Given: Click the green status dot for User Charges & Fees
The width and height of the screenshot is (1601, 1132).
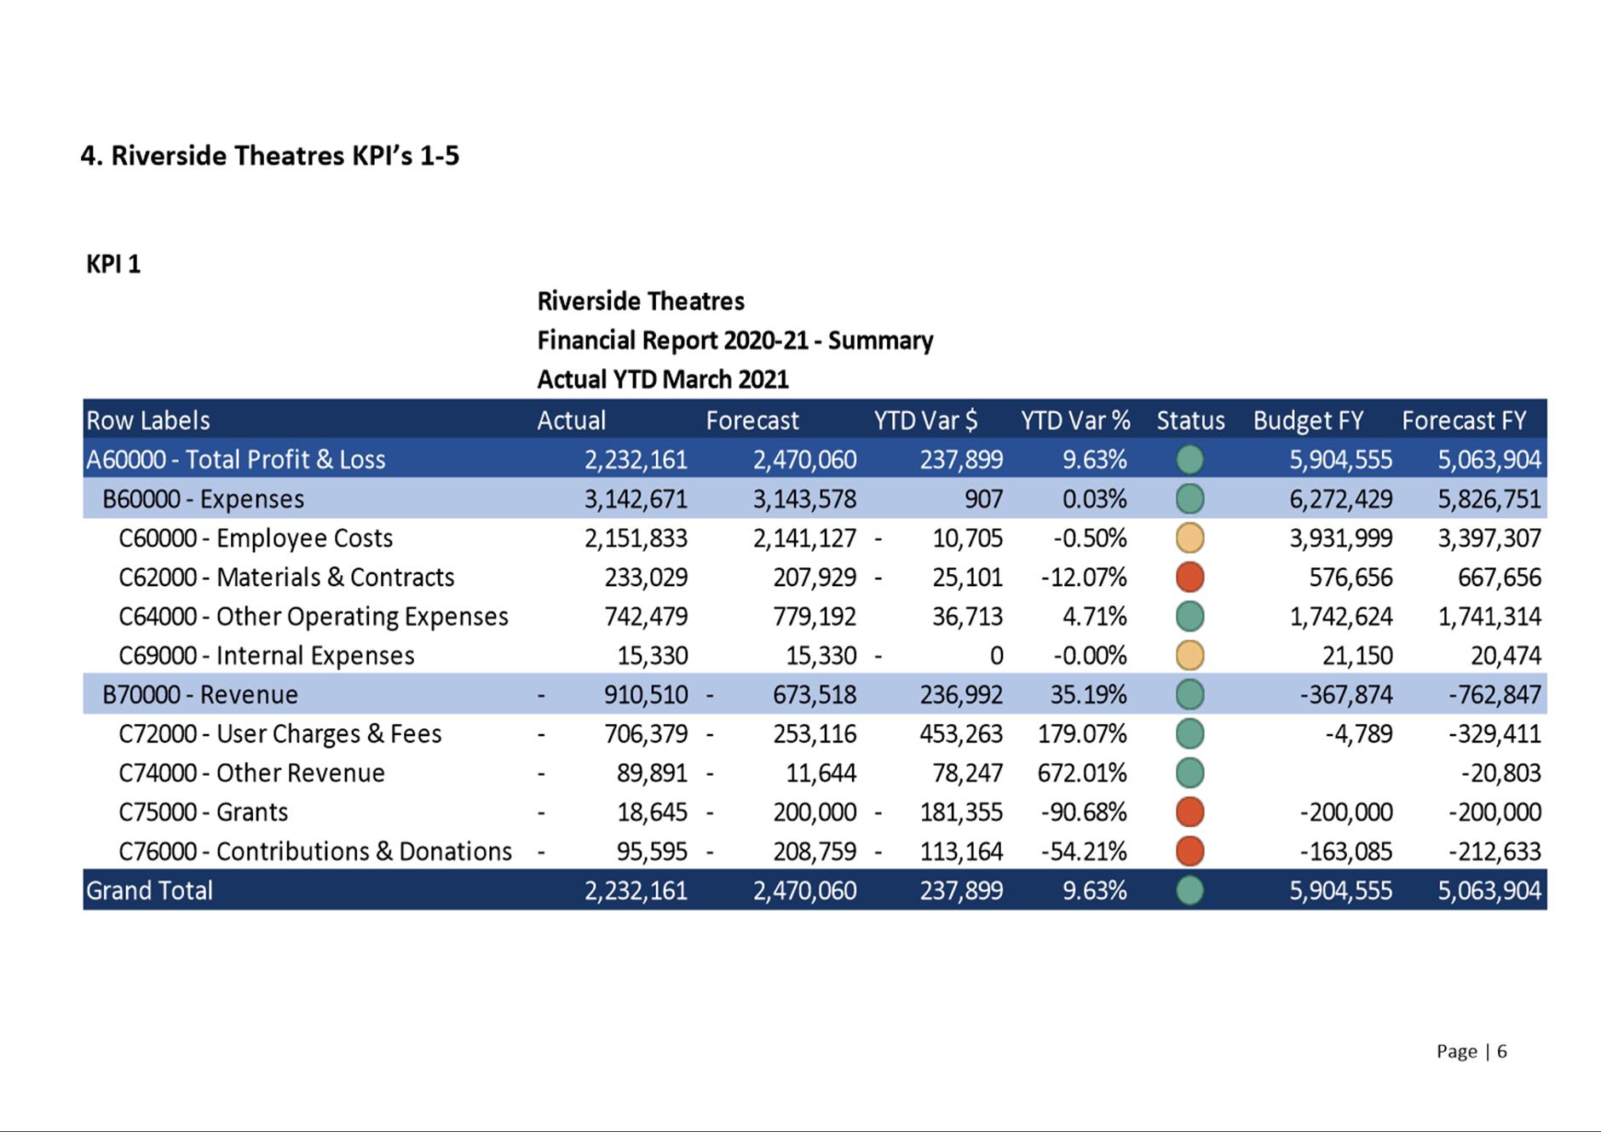Looking at the screenshot, I should 1189,734.
